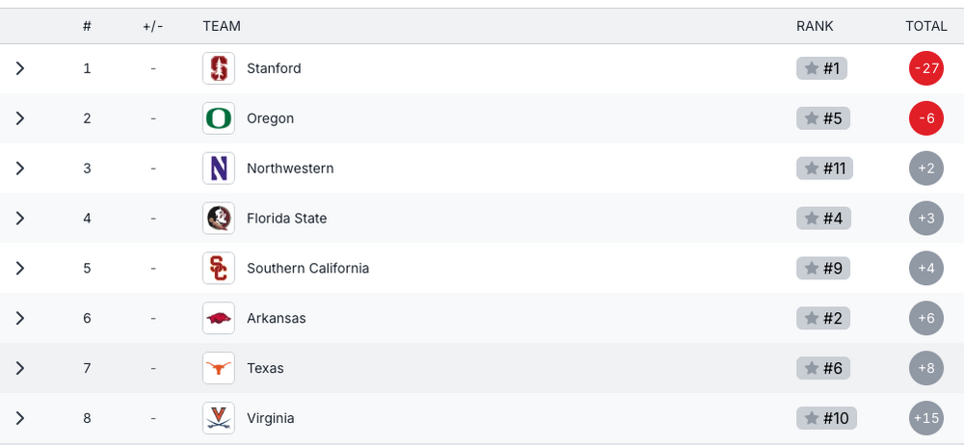The width and height of the screenshot is (964, 445).
Task: Click the Stanford team logo
Action: click(x=219, y=68)
